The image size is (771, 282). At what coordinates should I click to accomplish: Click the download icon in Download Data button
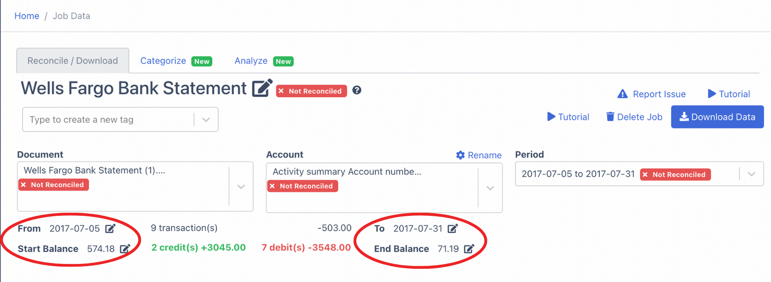point(684,117)
